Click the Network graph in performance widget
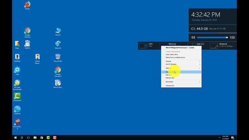 214,46
